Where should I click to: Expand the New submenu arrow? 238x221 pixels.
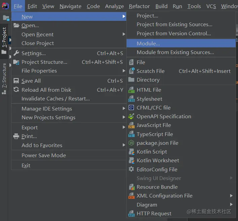point(124,16)
